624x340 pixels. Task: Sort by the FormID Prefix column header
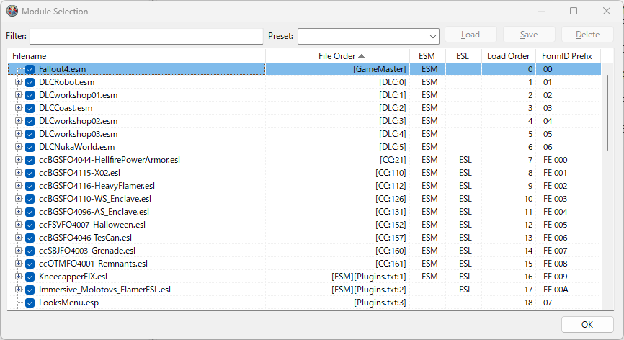point(569,56)
